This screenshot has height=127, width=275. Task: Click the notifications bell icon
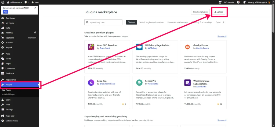(244, 2)
